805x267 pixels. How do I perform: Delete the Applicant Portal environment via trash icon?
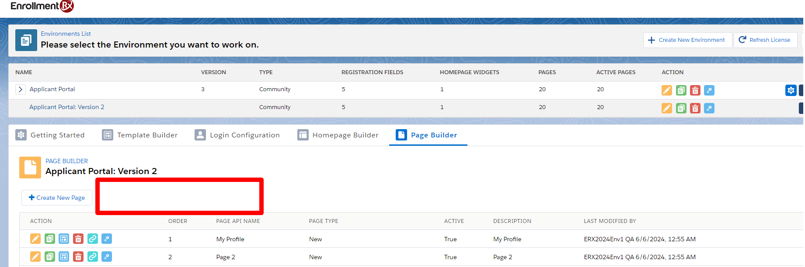695,90
